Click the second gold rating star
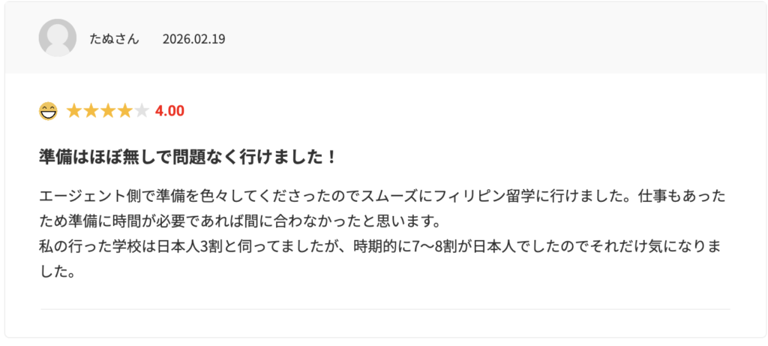The height and width of the screenshot is (346, 768). [91, 111]
